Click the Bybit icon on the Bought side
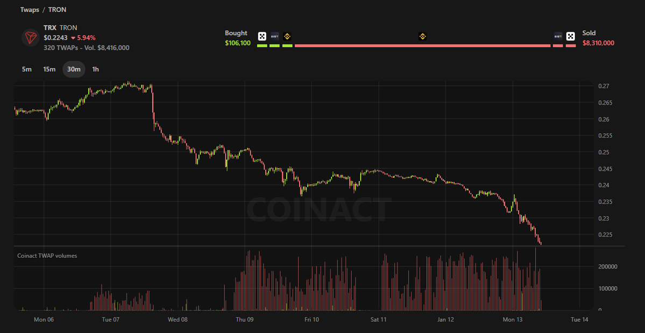The width and height of the screenshot is (645, 333). [x=274, y=37]
